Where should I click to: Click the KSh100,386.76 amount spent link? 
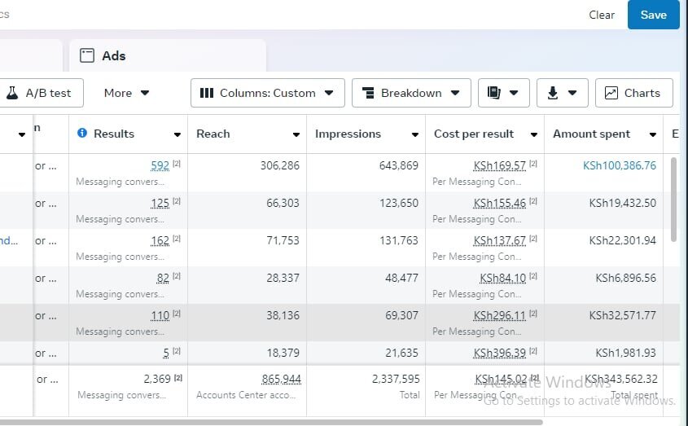tap(619, 165)
